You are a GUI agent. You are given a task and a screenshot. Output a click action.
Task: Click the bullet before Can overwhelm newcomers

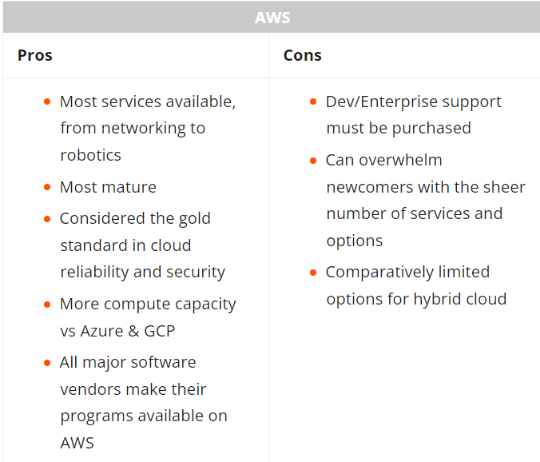click(x=313, y=161)
